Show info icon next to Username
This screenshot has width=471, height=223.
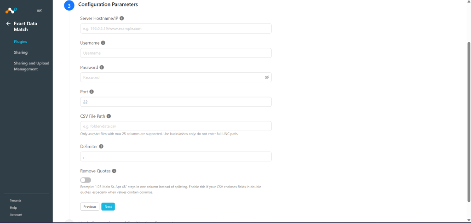[103, 43]
